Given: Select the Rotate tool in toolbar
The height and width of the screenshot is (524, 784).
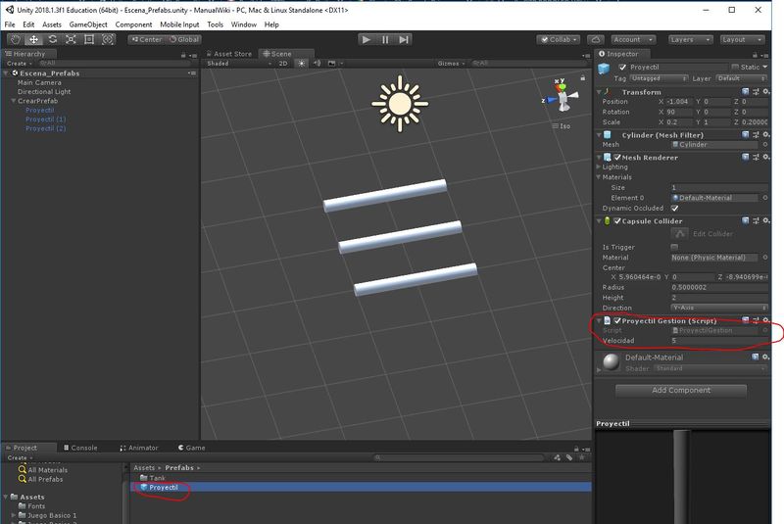Looking at the screenshot, I should click(x=53, y=39).
